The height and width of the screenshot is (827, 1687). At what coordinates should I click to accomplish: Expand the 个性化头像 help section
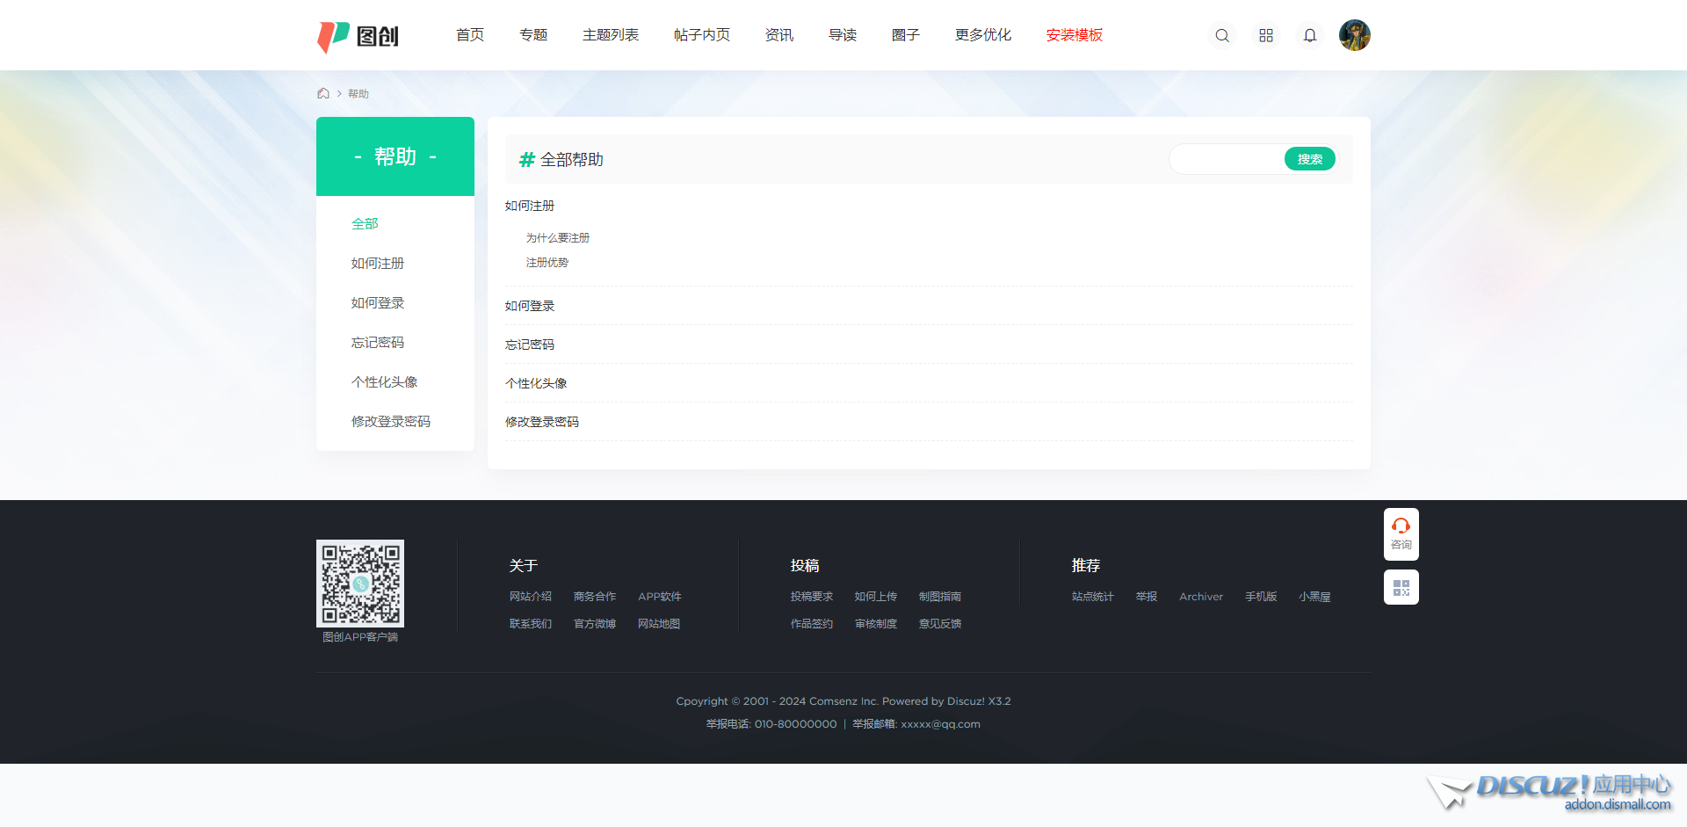536,383
